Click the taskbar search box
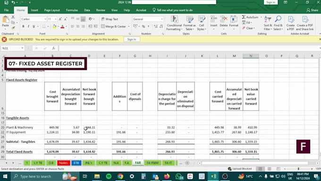The image size is (321, 181). [45, 176]
